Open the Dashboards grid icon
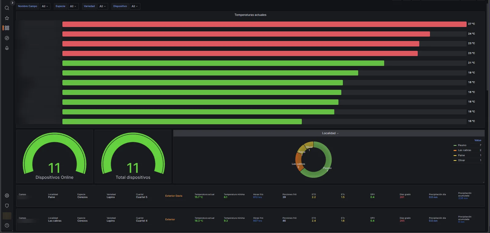Screen dimensions: 490x233 pyautogui.click(x=7, y=28)
